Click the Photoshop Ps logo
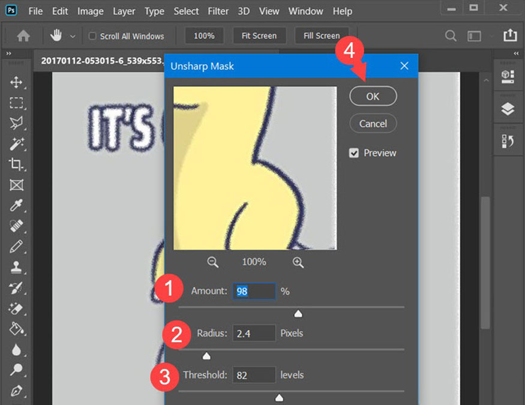The image size is (525, 405). 11,10
